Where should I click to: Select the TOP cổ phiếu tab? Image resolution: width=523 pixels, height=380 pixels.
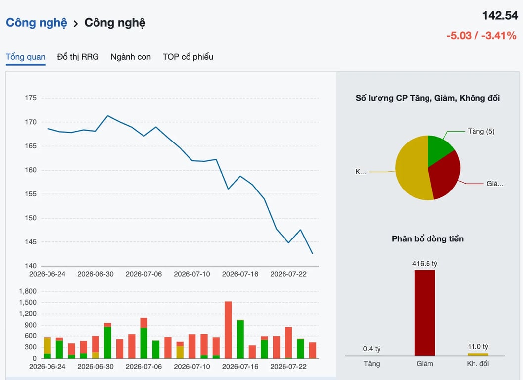(x=188, y=57)
